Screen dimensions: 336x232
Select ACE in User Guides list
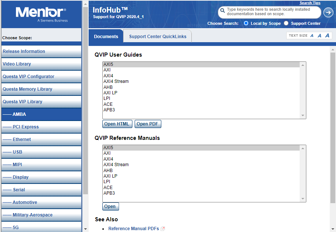pos(201,104)
